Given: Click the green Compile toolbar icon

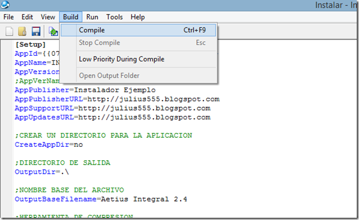Looking at the screenshot, I should tap(54, 31).
